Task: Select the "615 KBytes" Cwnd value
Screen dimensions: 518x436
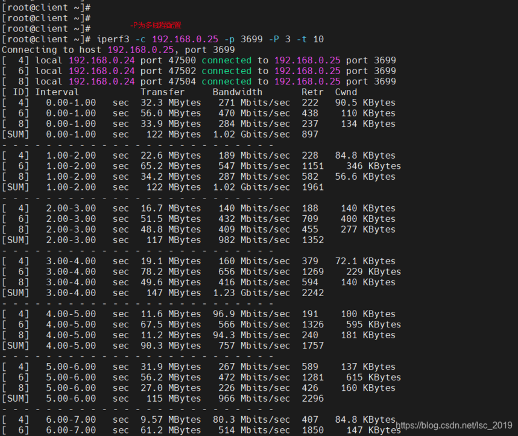Action: [374, 378]
